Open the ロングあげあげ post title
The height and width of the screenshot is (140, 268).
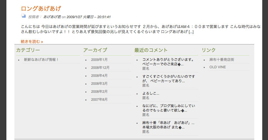click(41, 9)
